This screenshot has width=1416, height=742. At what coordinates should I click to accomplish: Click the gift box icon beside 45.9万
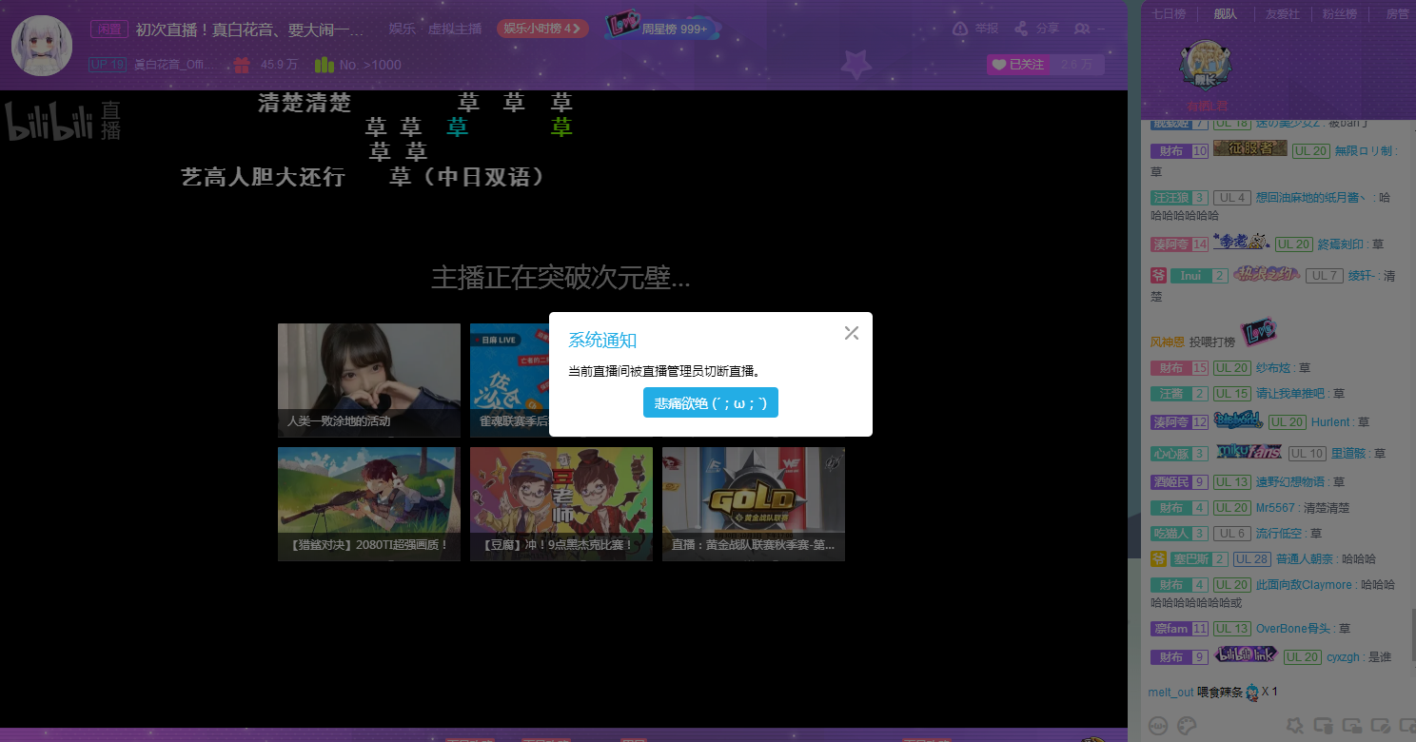(242, 65)
